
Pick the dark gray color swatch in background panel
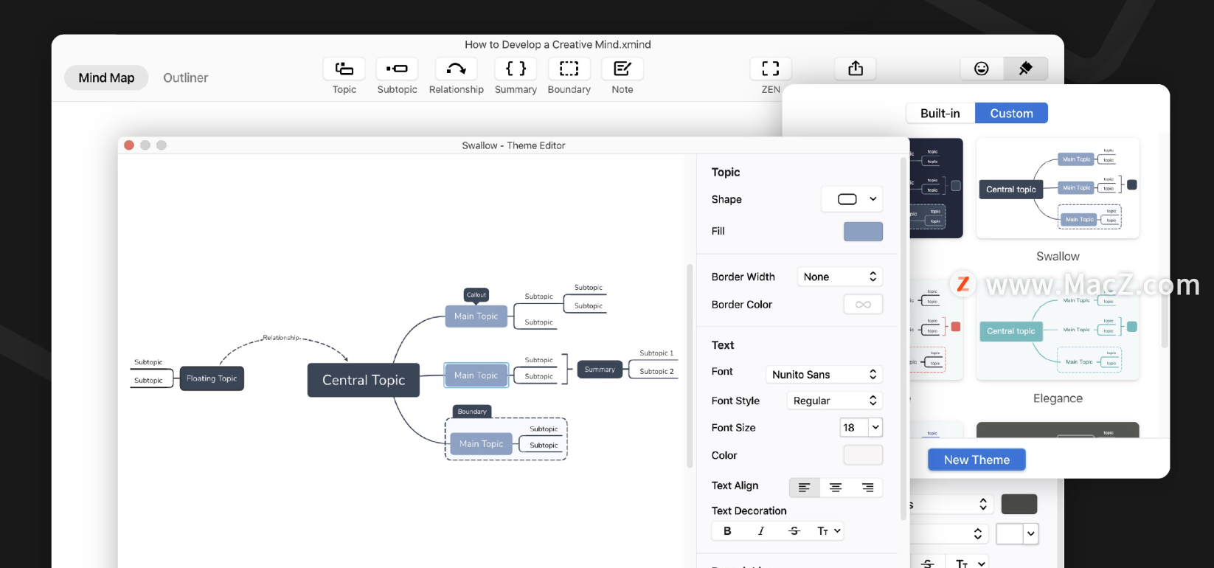(x=1019, y=504)
